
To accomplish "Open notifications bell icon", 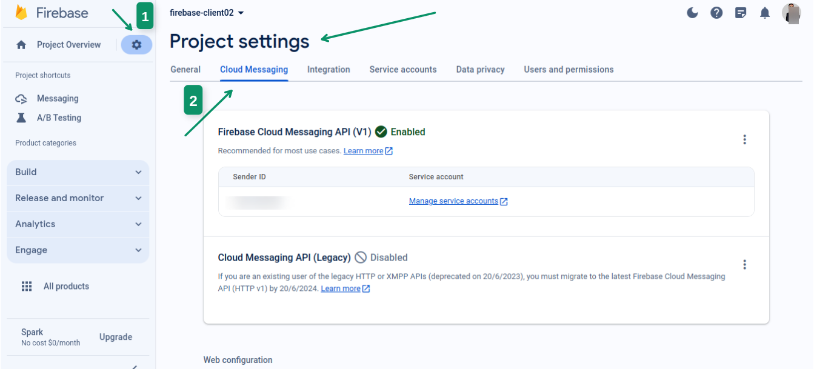I will pos(765,13).
